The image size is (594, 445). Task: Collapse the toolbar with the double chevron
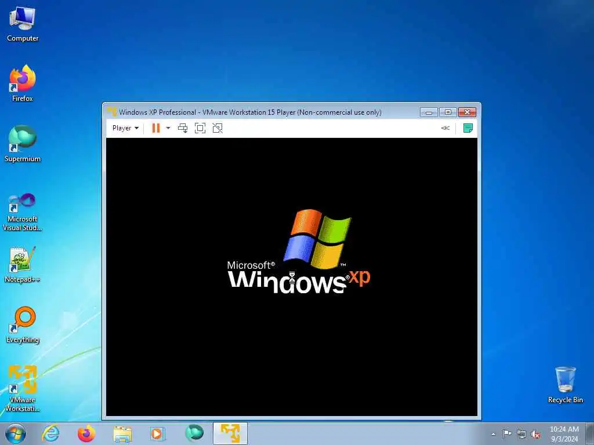[x=445, y=128]
